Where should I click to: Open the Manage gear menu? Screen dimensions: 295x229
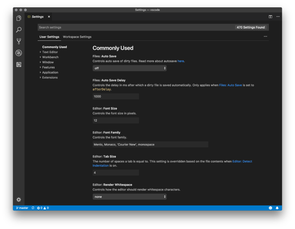tap(18, 199)
